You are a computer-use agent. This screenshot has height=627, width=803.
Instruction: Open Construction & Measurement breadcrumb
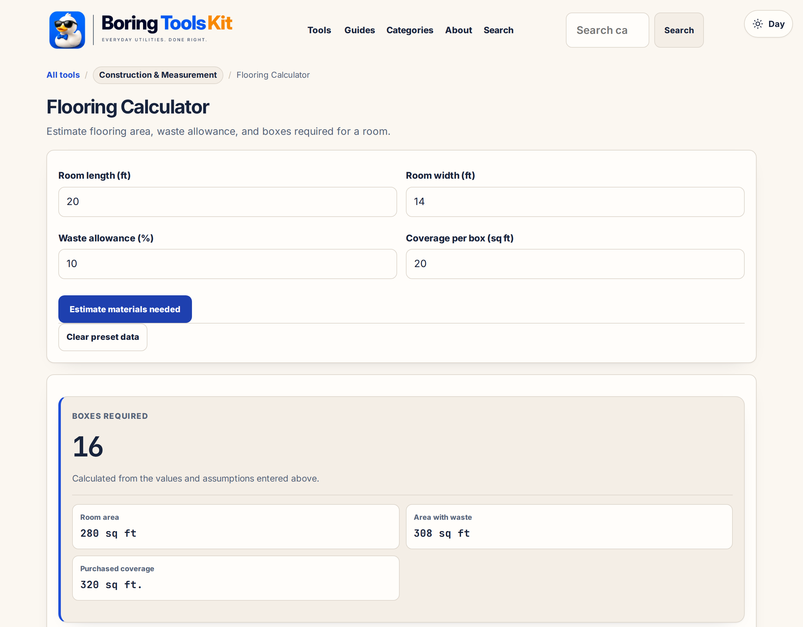(158, 75)
